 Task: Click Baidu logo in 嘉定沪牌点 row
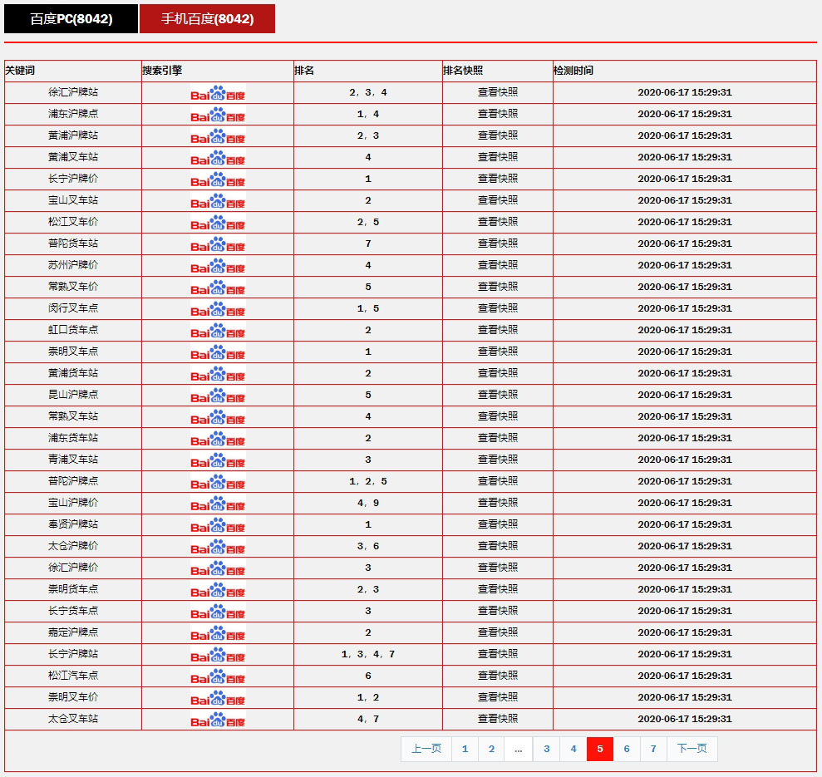(x=218, y=633)
